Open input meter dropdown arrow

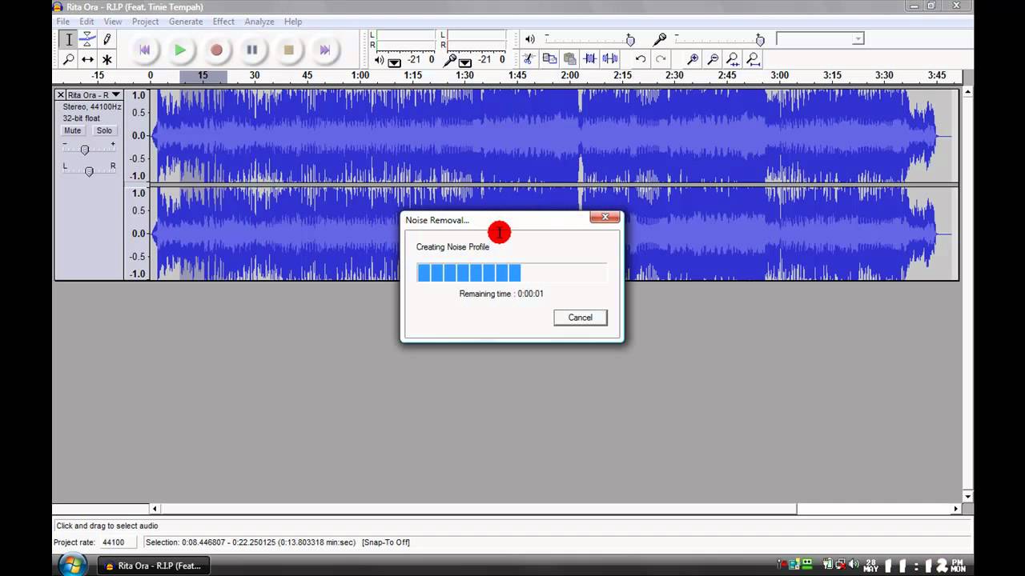(x=464, y=62)
